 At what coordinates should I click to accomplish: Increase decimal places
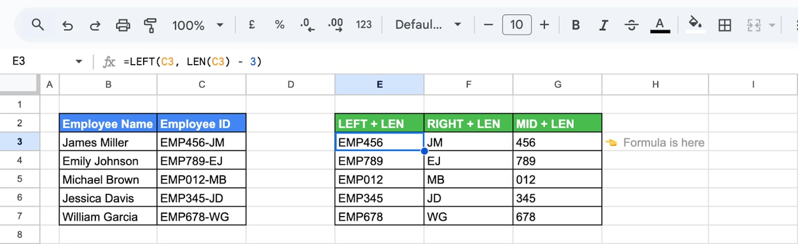click(x=336, y=24)
